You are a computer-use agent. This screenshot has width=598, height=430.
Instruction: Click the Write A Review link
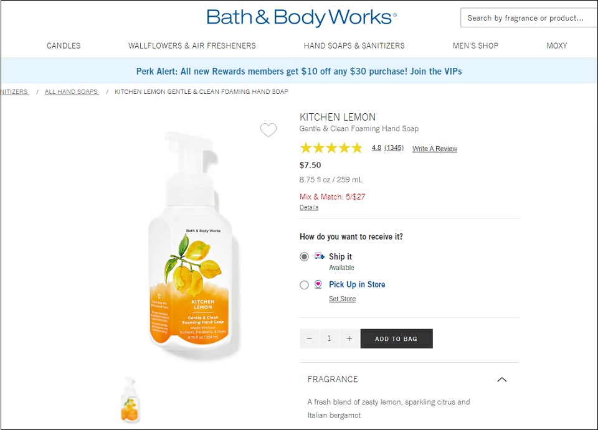click(435, 149)
